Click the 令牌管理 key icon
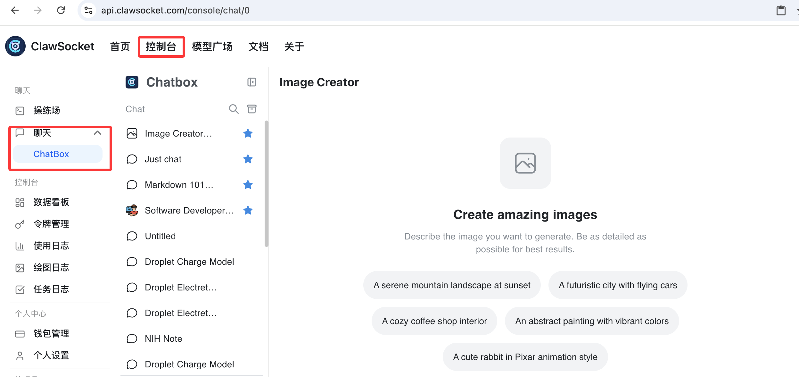The height and width of the screenshot is (377, 799). 20,224
